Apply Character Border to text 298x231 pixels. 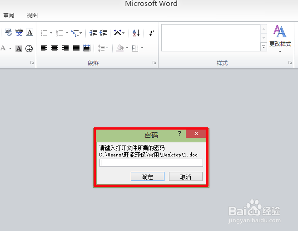(x=30, y=32)
